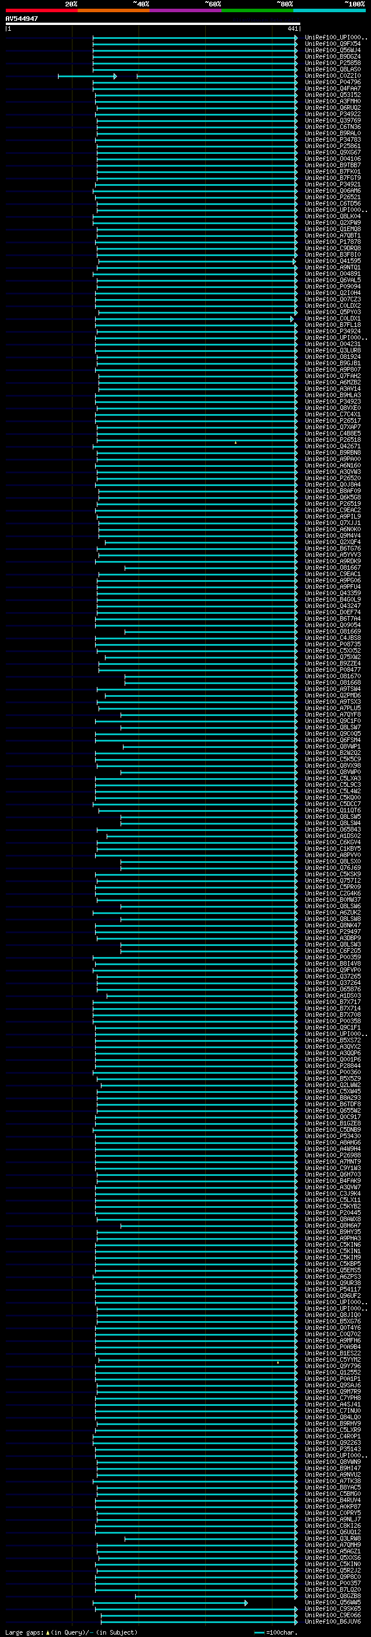Select hit UniRef100_C9E066
Screen dimensions: 371x1637
click(x=333, y=1615)
